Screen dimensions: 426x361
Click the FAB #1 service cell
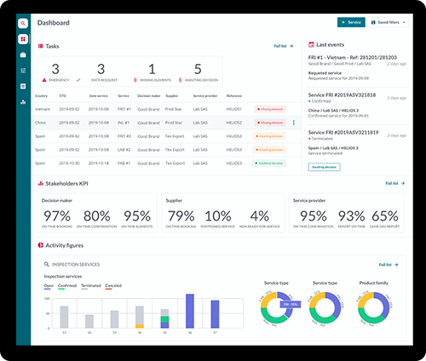point(124,163)
